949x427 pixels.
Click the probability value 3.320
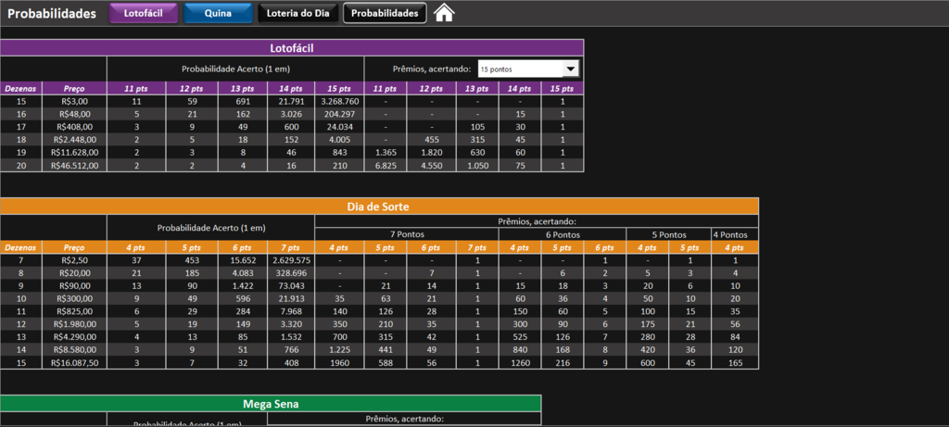[x=292, y=324]
